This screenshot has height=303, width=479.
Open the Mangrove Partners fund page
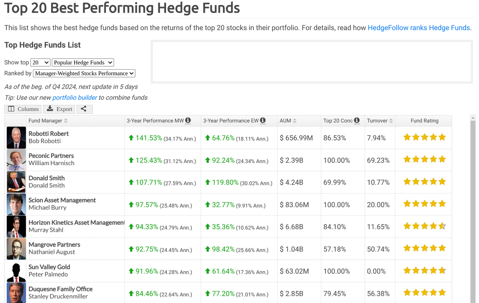pos(54,245)
